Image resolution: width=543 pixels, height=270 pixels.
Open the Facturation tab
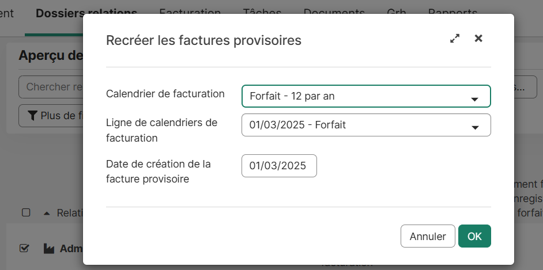point(190,13)
